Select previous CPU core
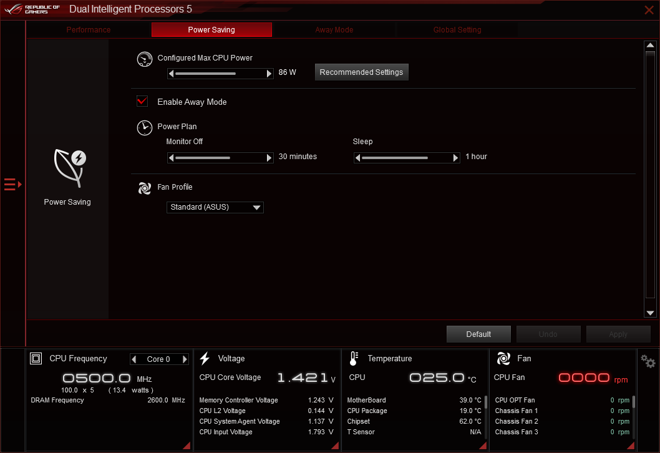This screenshot has width=660, height=453. [134, 359]
